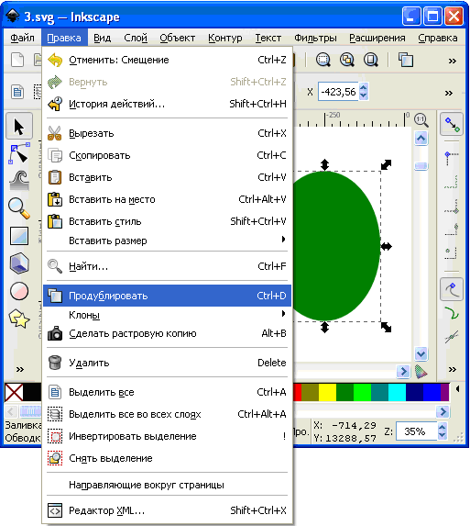This screenshot has height=526, width=470.
Task: Click Select all objects icon in controls bar
Action: point(17,92)
